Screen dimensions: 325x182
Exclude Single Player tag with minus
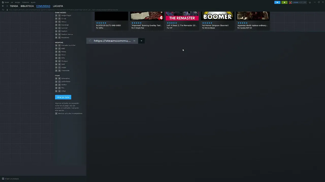click(x=59, y=15)
